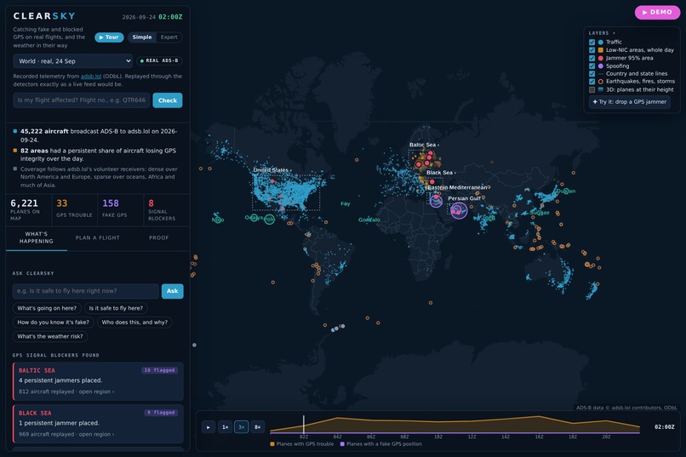Viewport: 686px width, 457px height.
Task: Click the Check flight button
Action: coord(168,100)
